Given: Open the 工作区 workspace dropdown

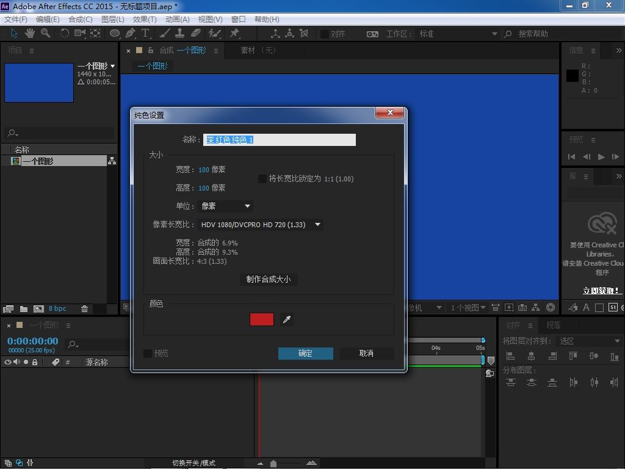Looking at the screenshot, I should pyautogui.click(x=458, y=34).
